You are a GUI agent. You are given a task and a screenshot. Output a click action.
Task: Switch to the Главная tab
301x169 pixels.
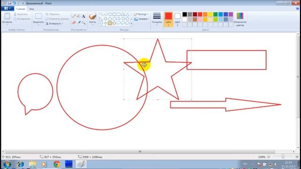coord(20,9)
